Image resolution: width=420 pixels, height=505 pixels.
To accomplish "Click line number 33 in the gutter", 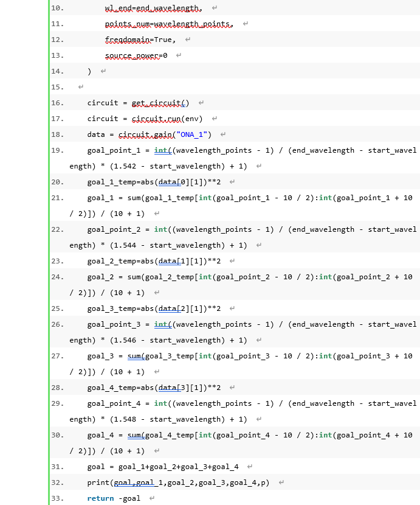I will (x=57, y=498).
